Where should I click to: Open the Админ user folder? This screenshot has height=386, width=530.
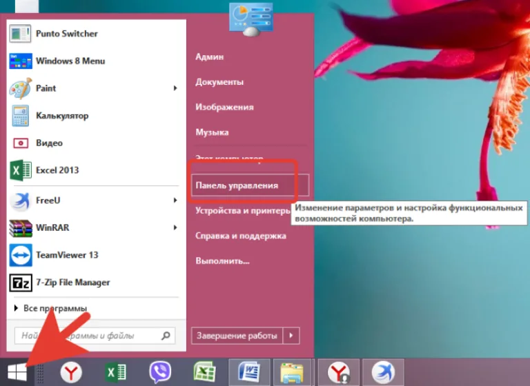pyautogui.click(x=210, y=57)
